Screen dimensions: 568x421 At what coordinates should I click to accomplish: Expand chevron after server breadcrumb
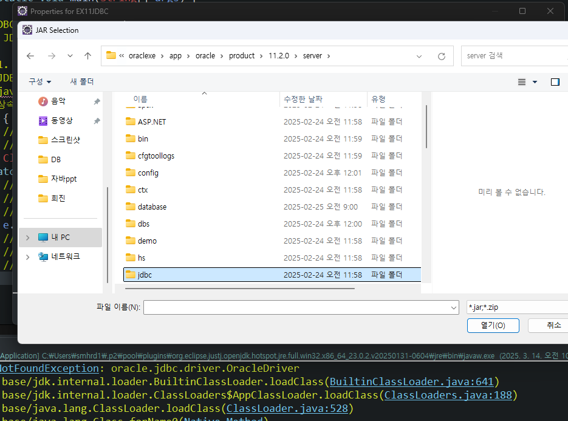tap(329, 56)
